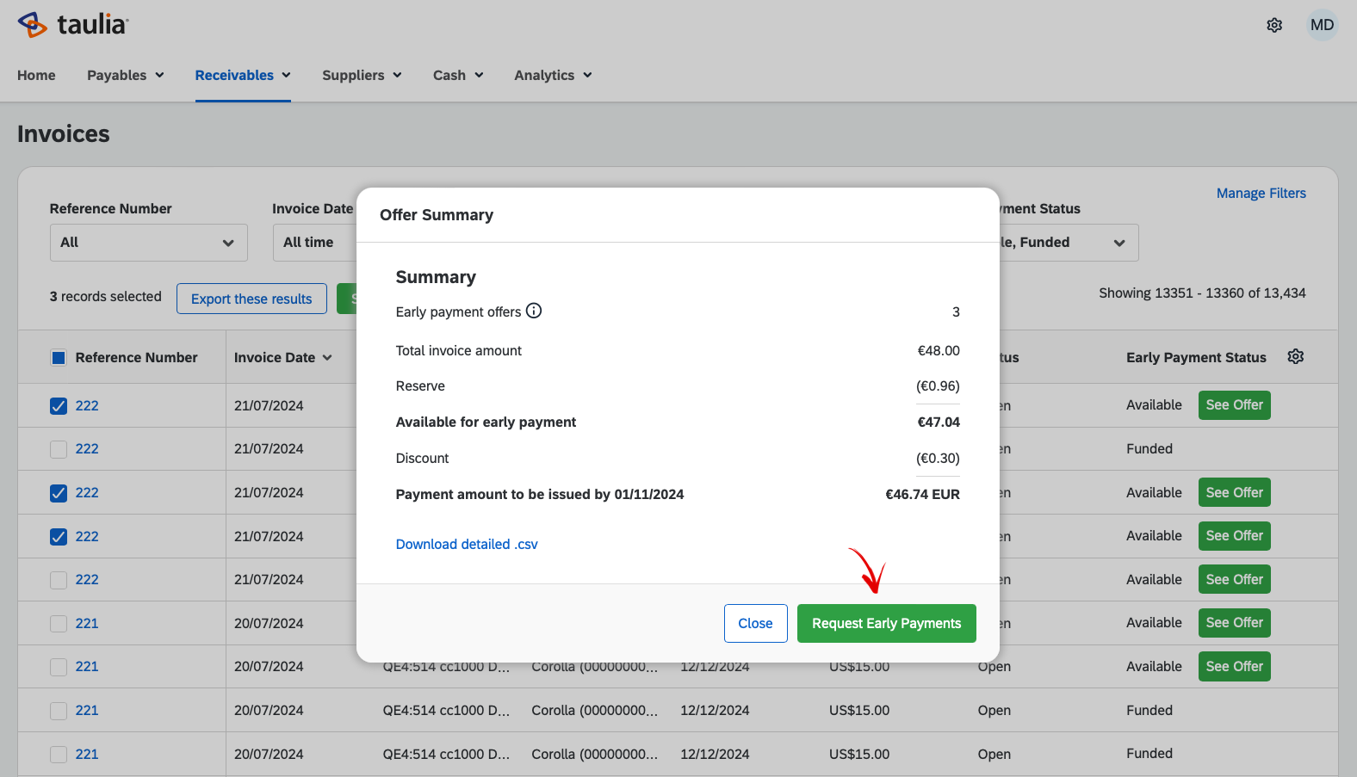Image resolution: width=1357 pixels, height=777 pixels.
Task: Click Export these results button
Action: click(251, 299)
